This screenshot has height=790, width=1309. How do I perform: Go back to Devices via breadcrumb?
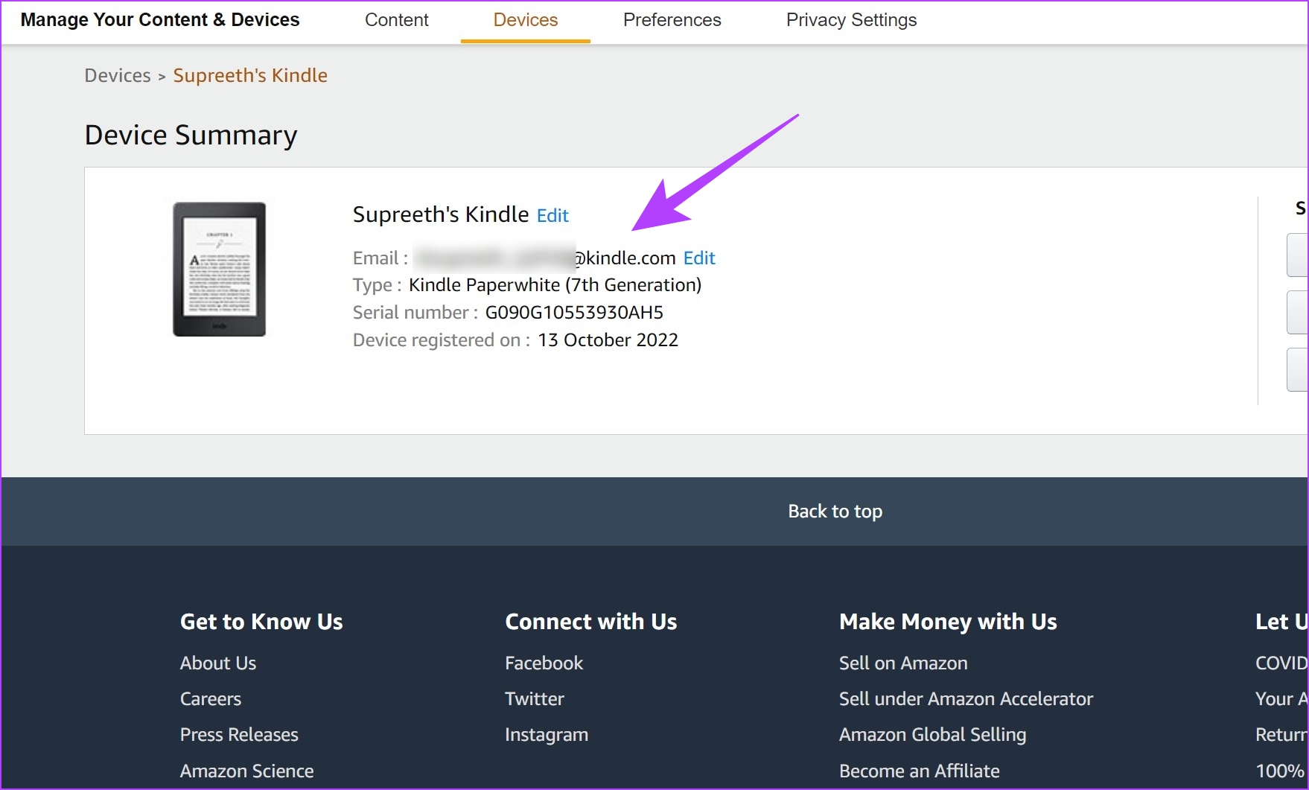tap(118, 76)
